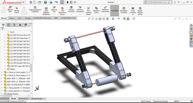The width and height of the screenshot is (193, 103).
Task: Select Bileşeni Taşı (Move Component)
Action: 54,9
